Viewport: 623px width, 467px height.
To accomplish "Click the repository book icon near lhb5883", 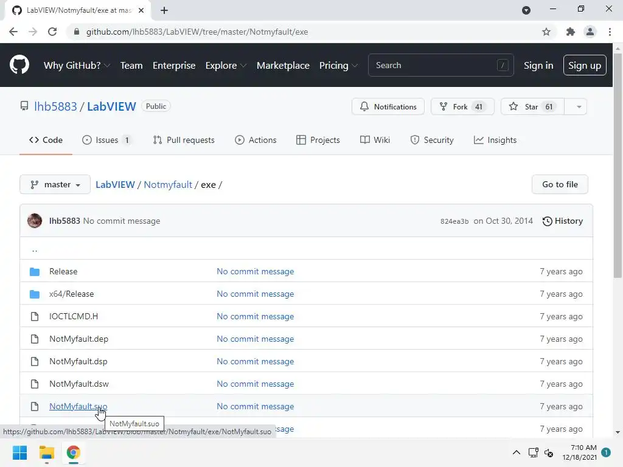I will click(x=24, y=106).
